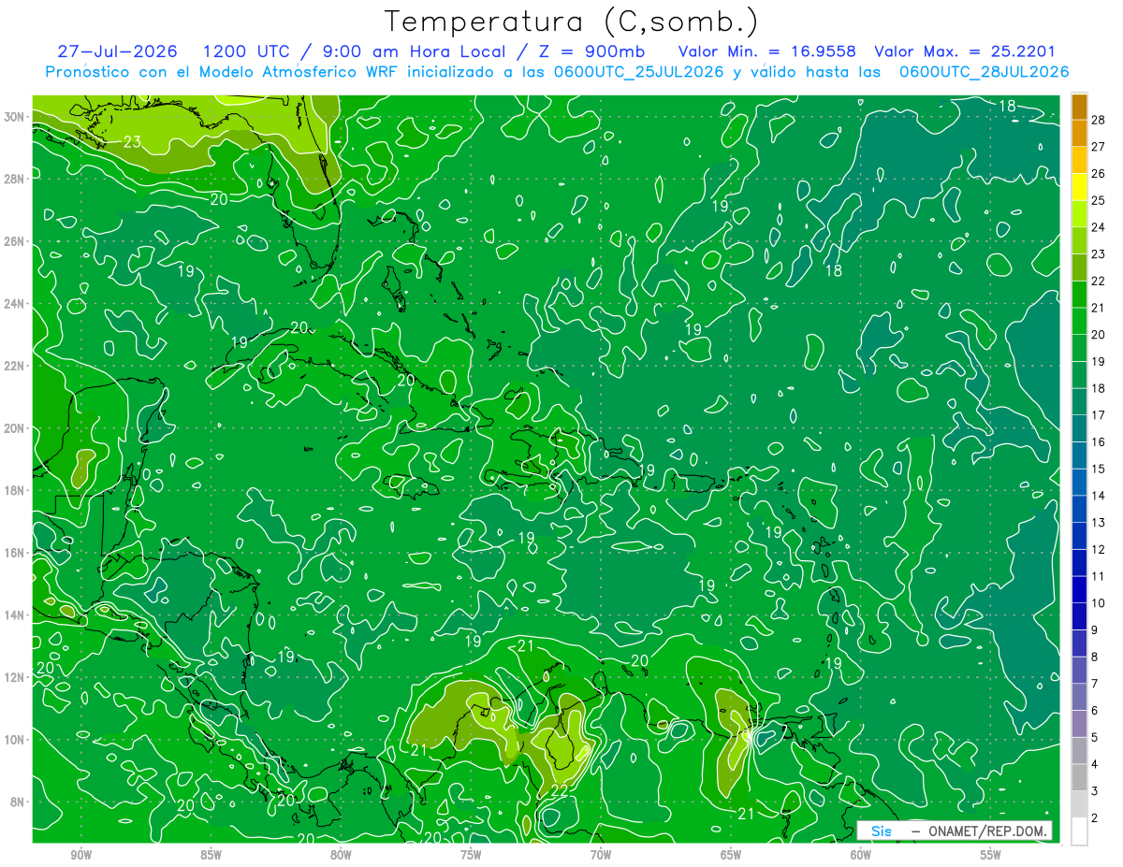This screenshot has width=1123, height=867.
Task: Click the 'Temperatura (C,somb.)' map title
Action: 572,22
